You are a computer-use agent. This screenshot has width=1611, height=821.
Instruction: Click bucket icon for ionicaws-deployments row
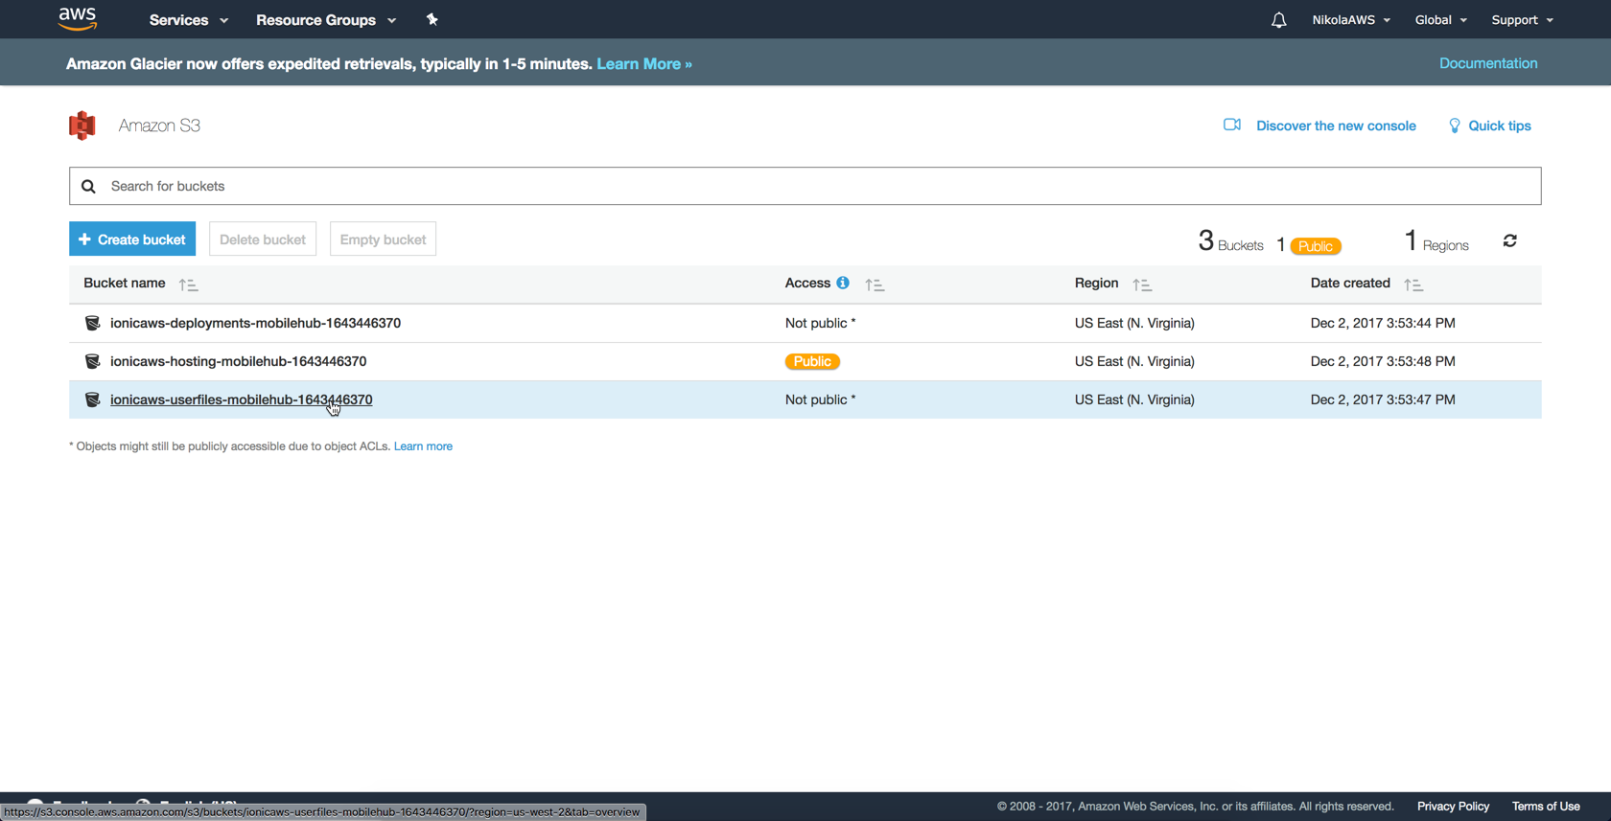[92, 323]
